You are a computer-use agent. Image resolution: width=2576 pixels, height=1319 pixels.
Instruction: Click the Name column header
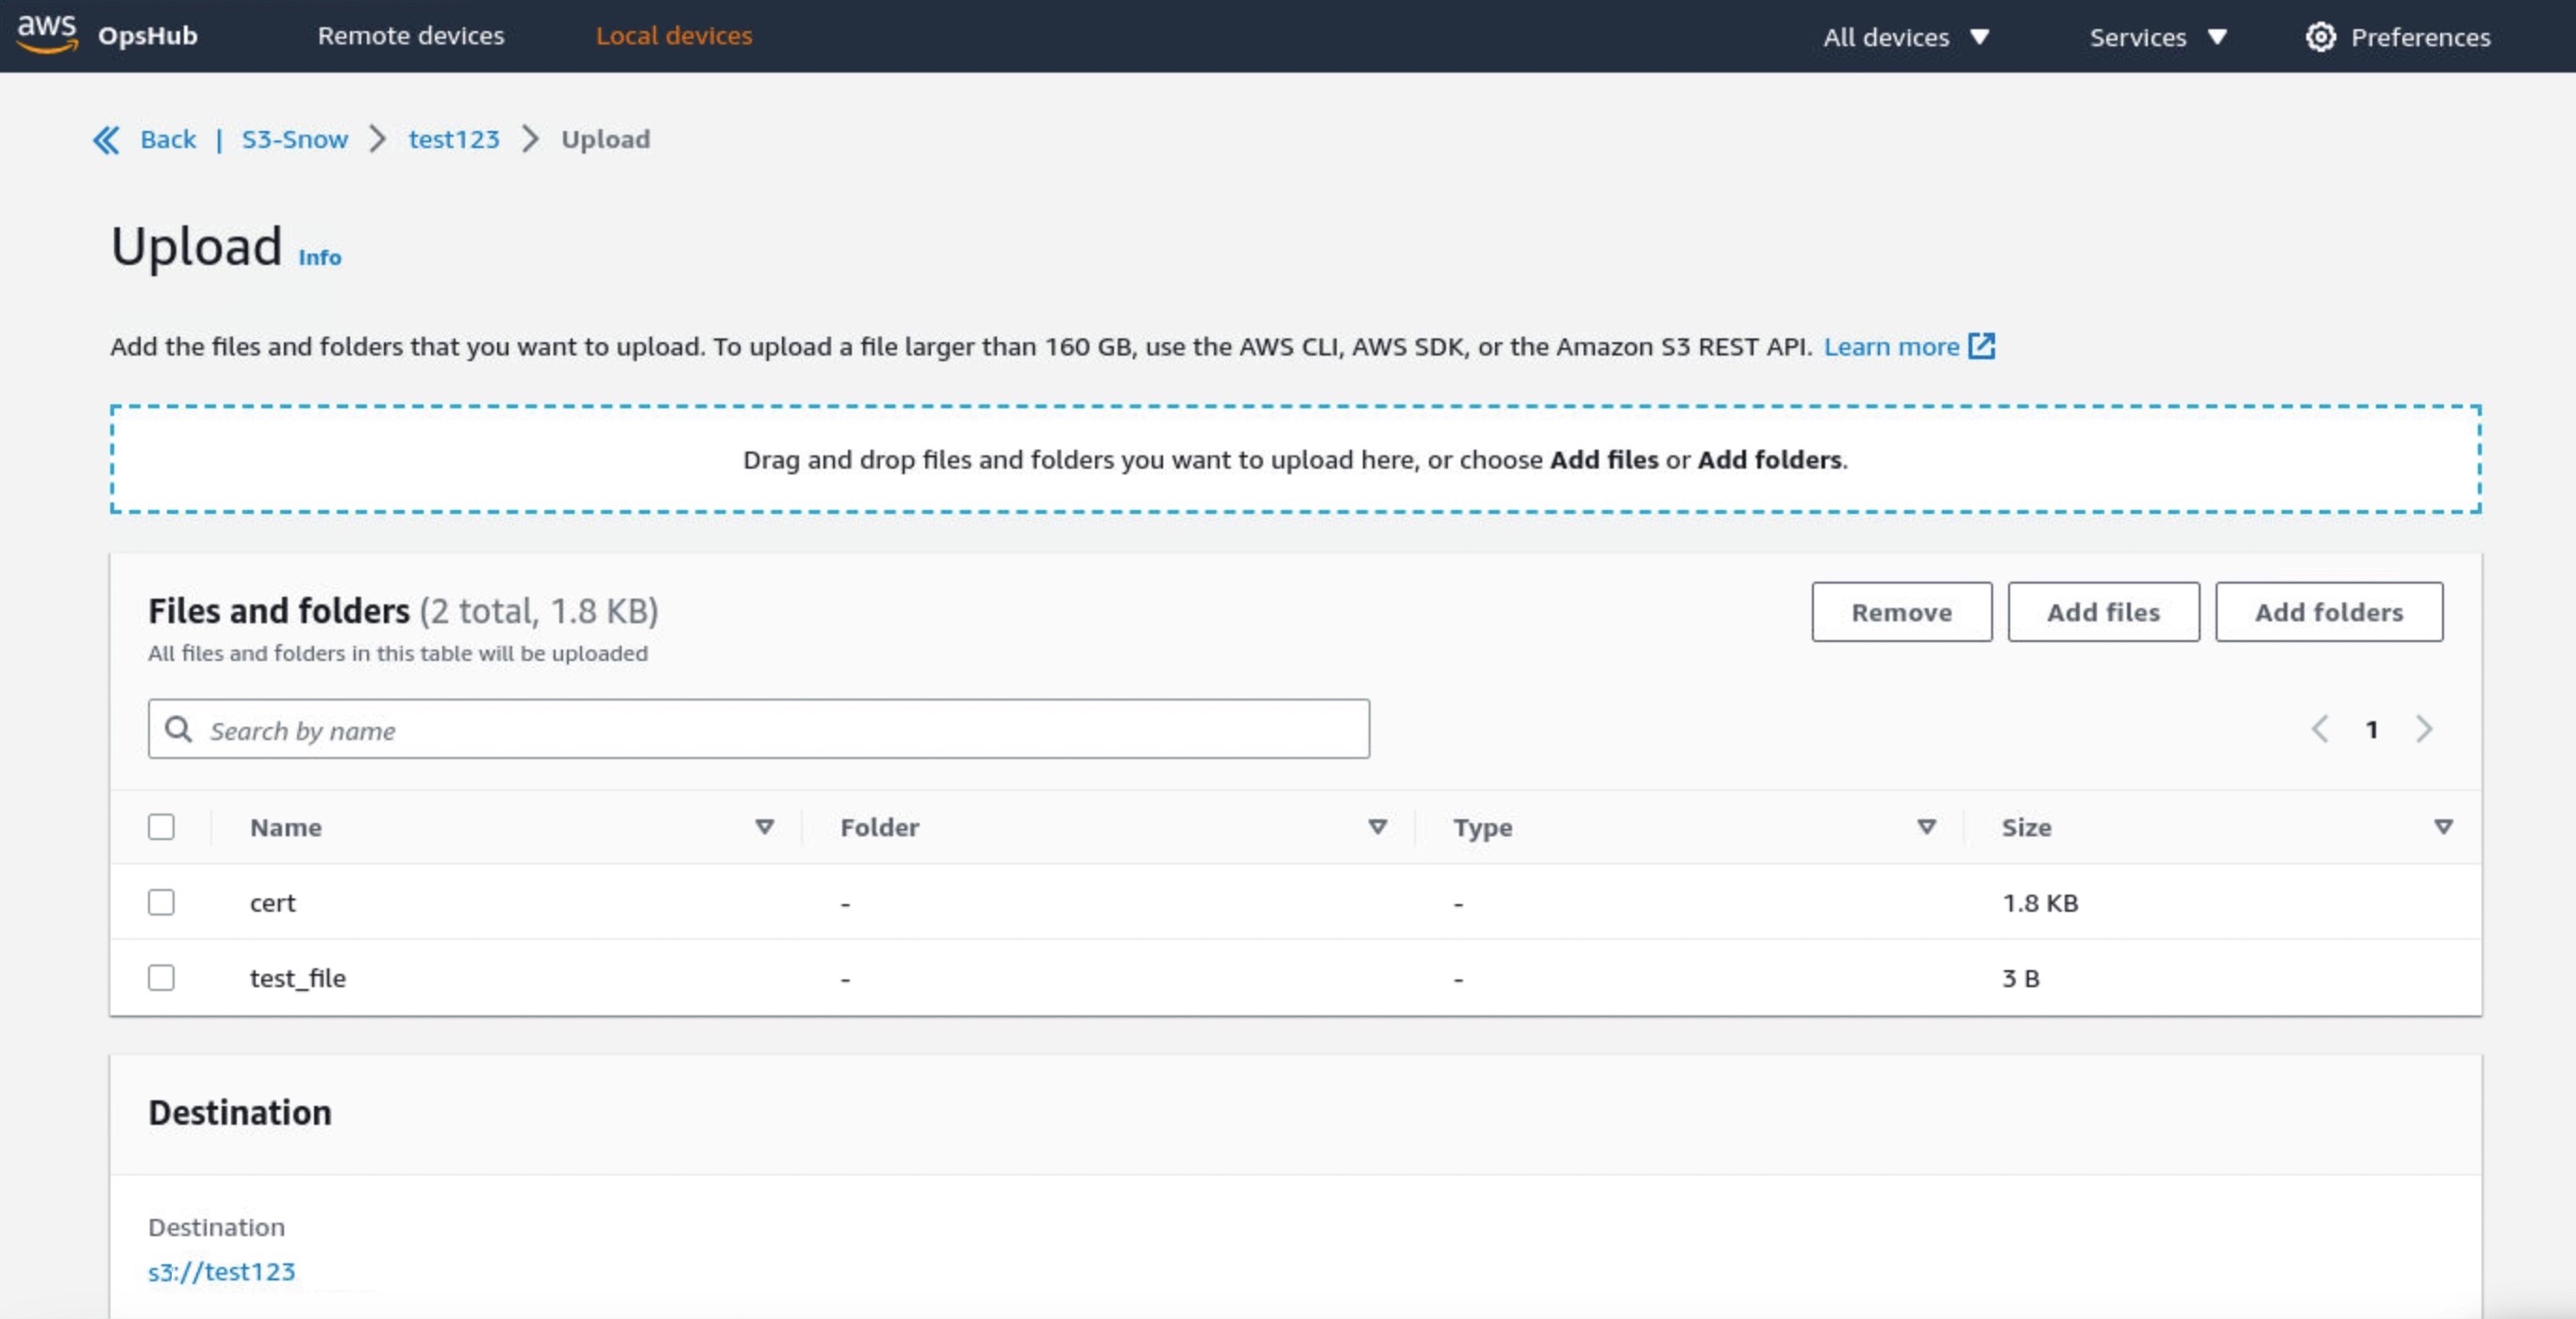click(286, 828)
